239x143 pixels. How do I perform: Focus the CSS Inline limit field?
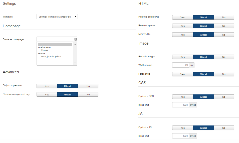point(180,105)
